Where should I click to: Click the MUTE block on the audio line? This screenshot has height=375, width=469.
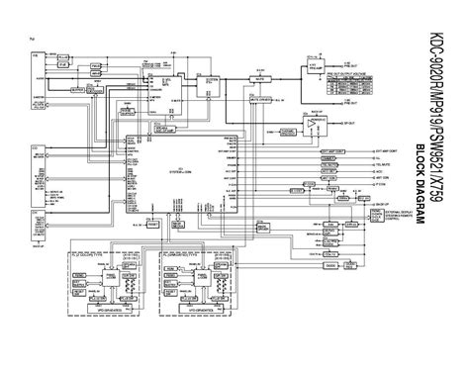[x=260, y=79]
